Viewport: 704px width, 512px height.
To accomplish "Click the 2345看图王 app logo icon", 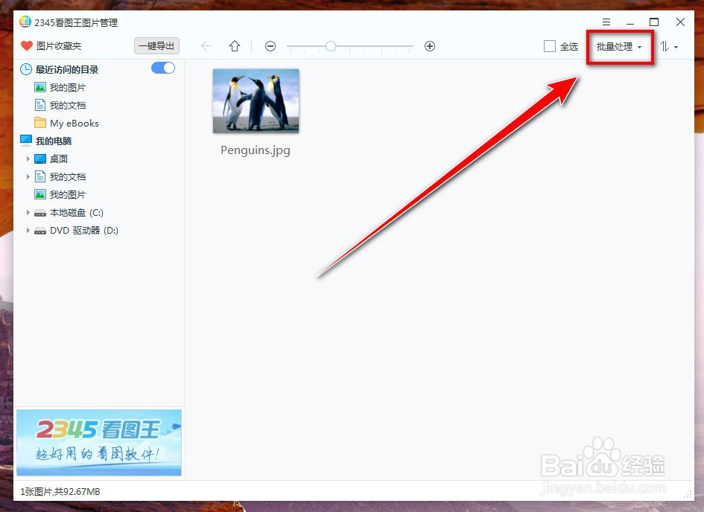I will (x=25, y=22).
